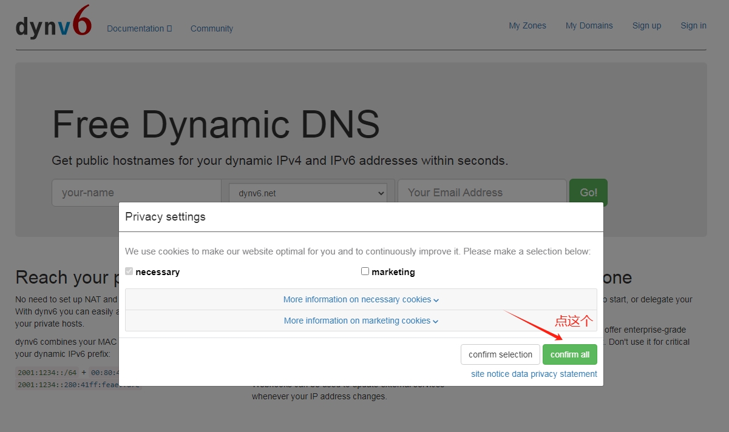Open the site notice link
Viewport: 729px width, 432px height.
pos(490,374)
